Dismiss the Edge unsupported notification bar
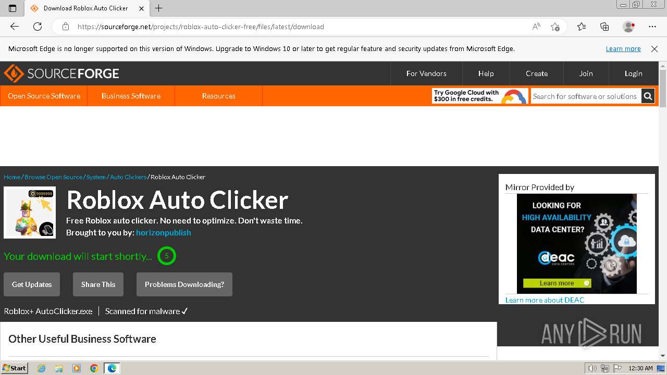 coord(654,48)
